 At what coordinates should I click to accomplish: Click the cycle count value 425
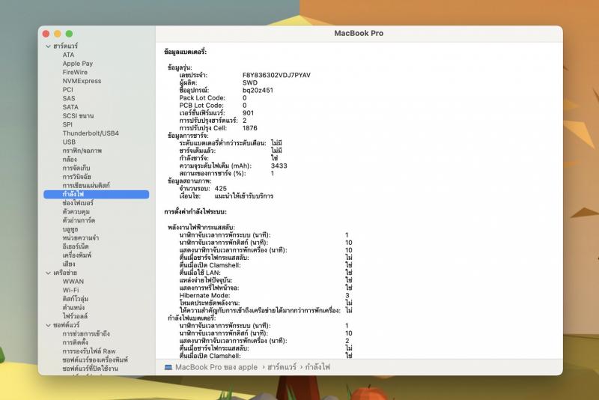[220, 189]
